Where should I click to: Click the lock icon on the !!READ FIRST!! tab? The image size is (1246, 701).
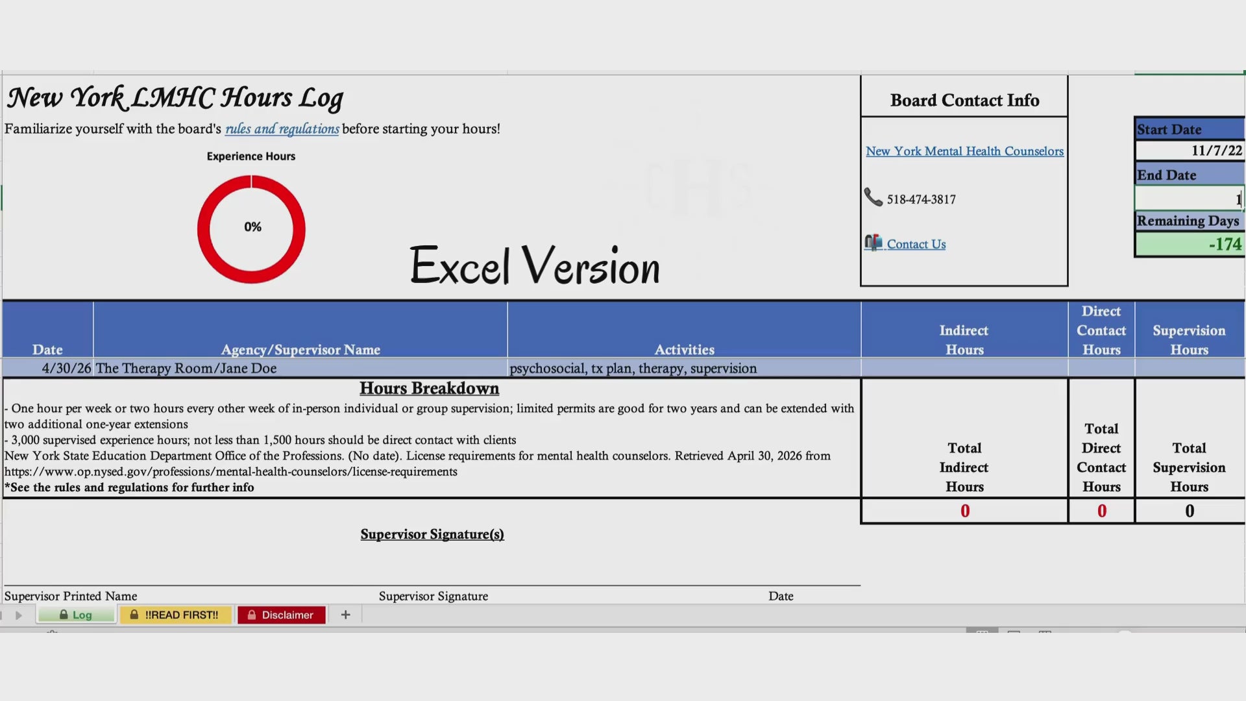[x=134, y=615]
